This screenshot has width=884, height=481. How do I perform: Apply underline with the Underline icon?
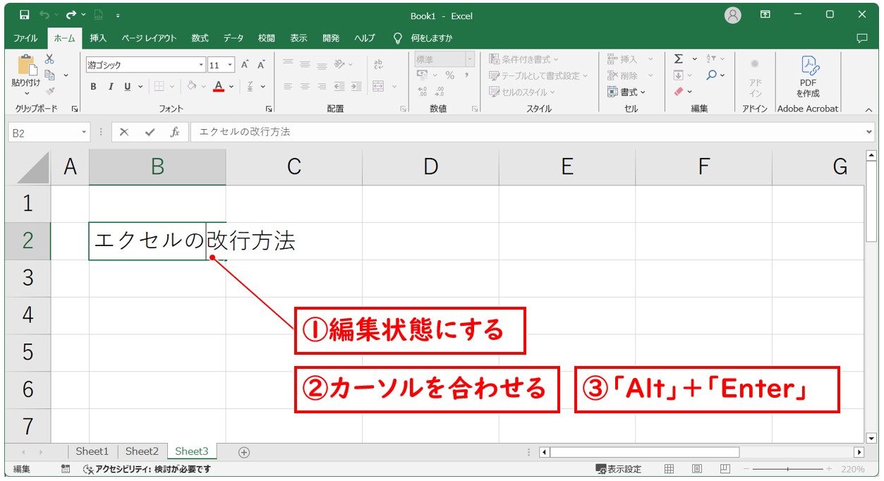[x=128, y=85]
